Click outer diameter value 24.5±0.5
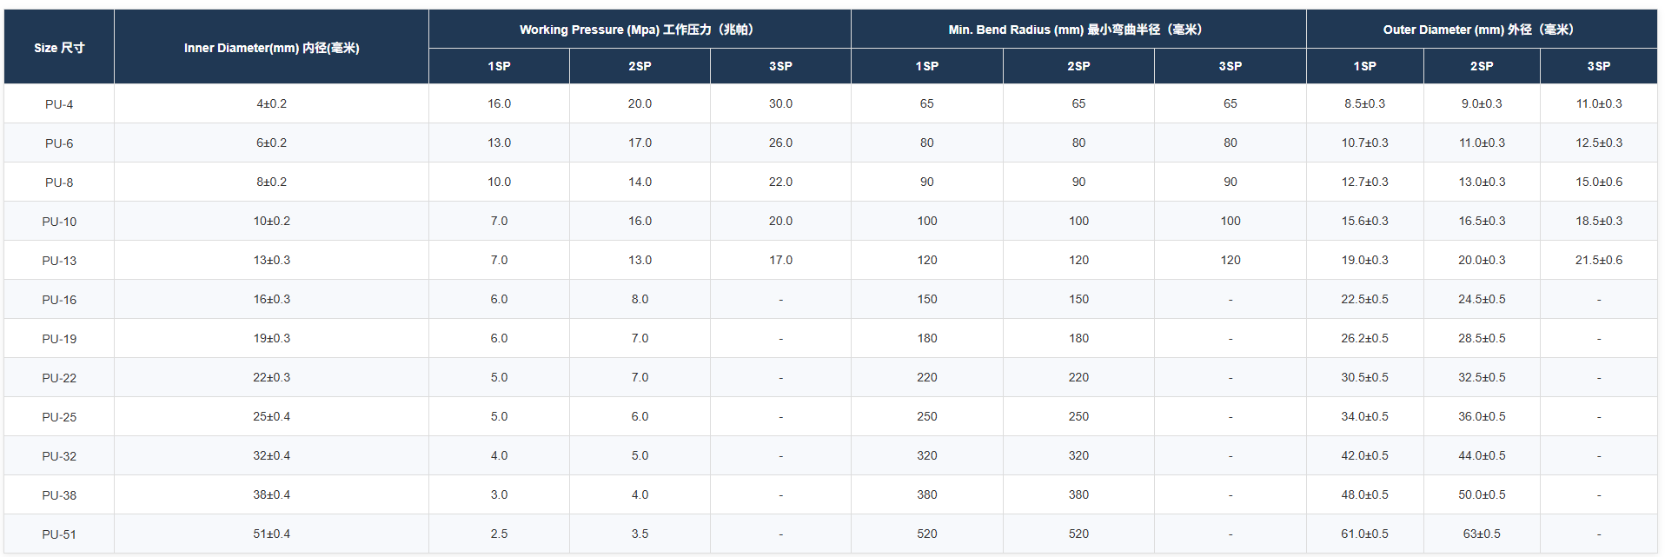1665x557 pixels. click(1482, 299)
